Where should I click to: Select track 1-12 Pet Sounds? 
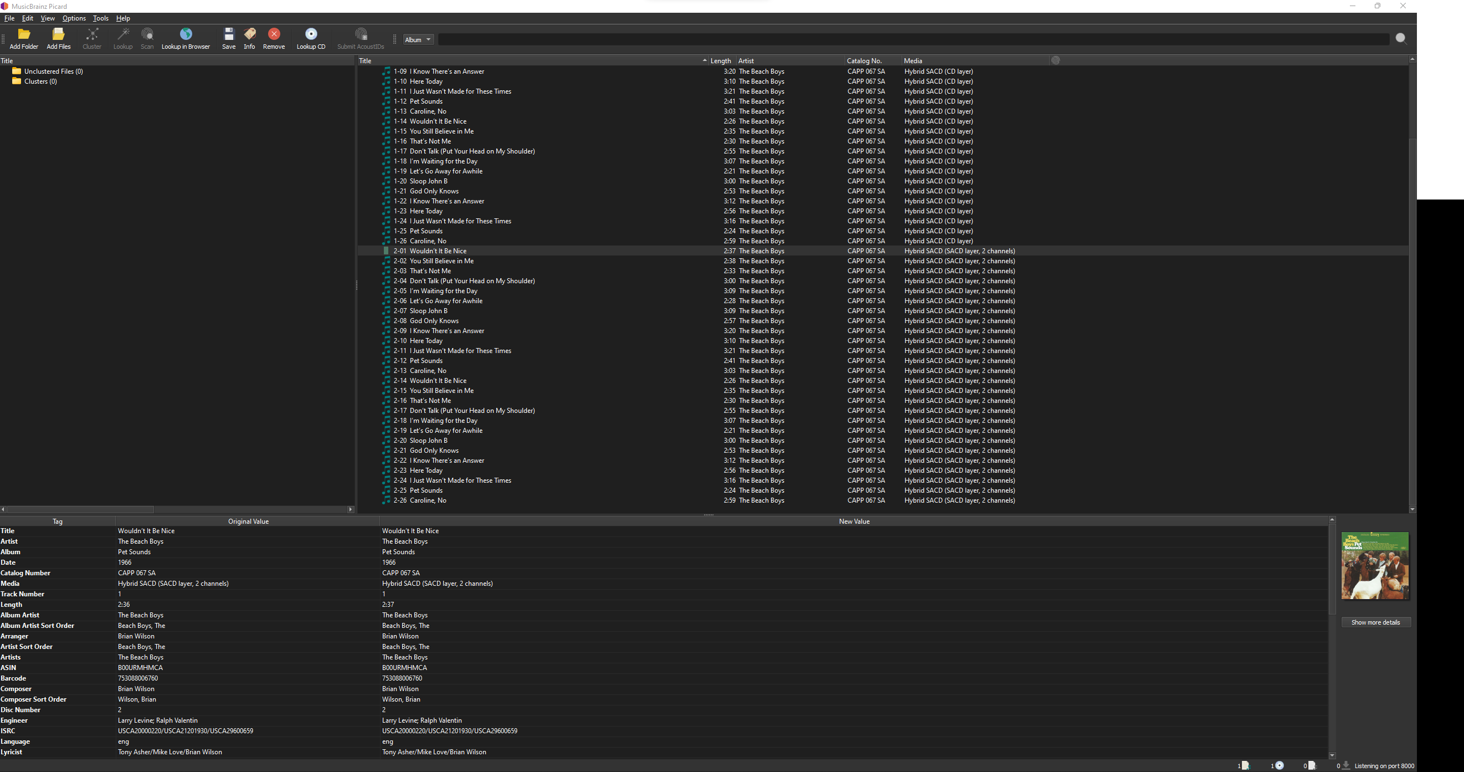click(882, 101)
